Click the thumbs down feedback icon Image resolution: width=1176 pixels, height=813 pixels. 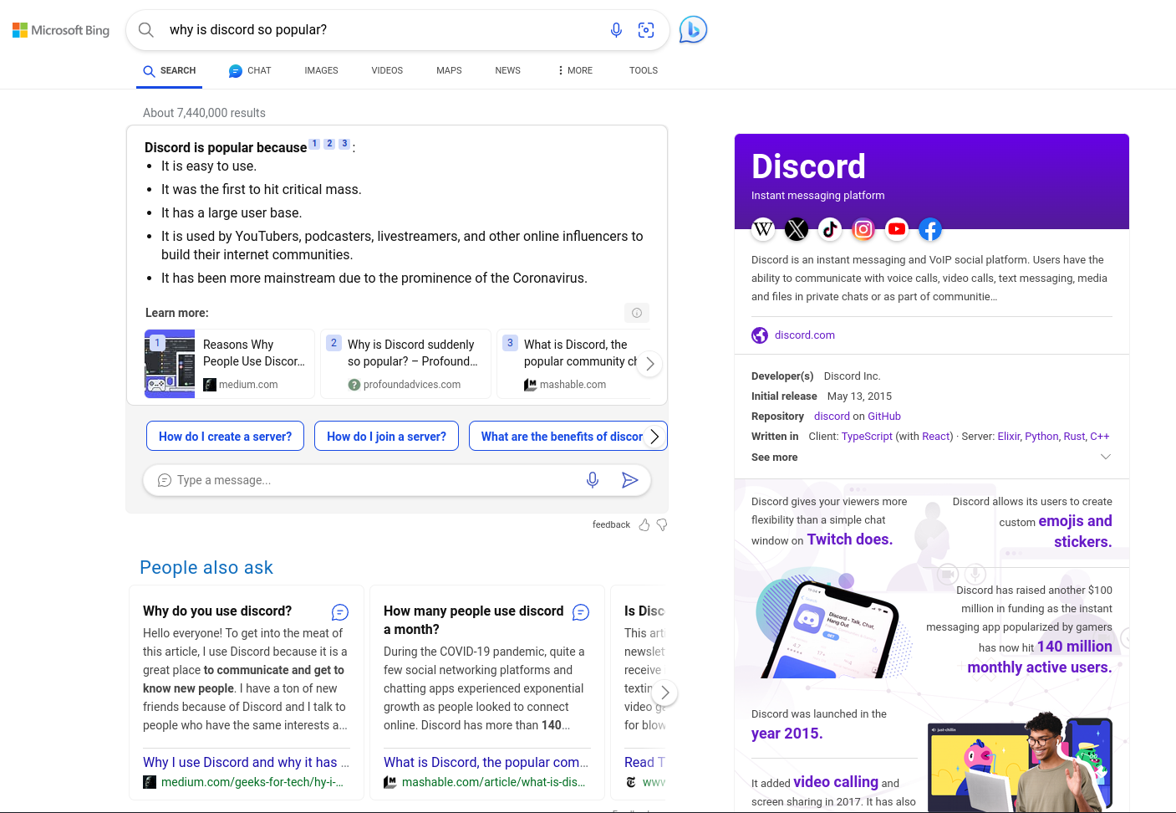[x=662, y=525]
